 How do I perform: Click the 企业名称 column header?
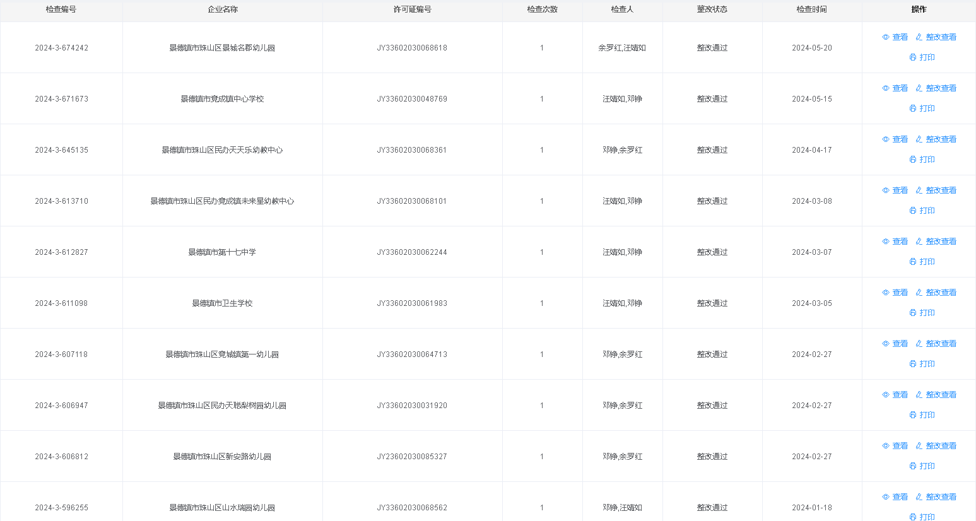[x=223, y=9]
